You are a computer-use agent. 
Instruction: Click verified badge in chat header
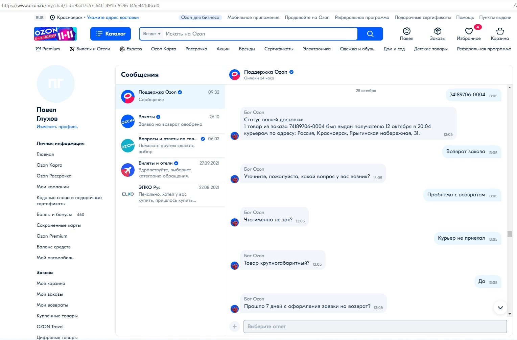[291, 72]
